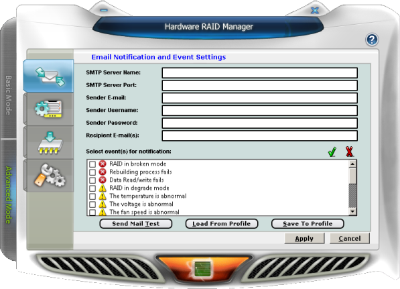Toggle RAID in degrade mode checkbox

(92, 188)
